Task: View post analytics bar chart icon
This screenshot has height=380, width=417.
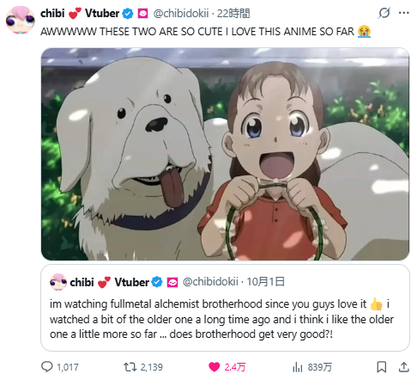Action: 298,367
